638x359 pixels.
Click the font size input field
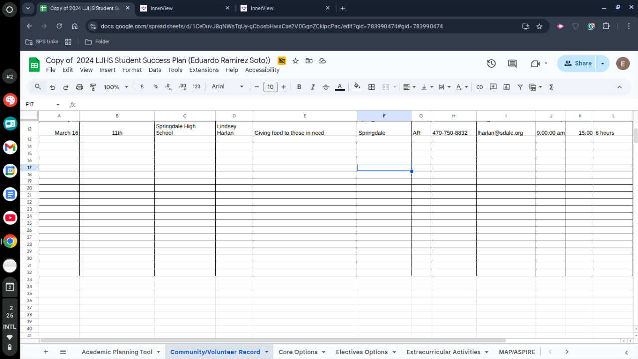tap(270, 87)
